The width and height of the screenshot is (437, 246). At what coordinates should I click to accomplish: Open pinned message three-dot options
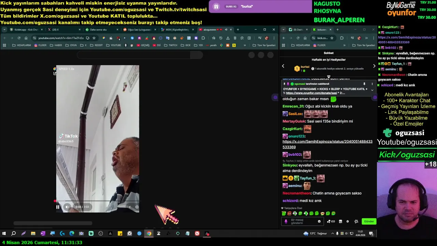372,84
